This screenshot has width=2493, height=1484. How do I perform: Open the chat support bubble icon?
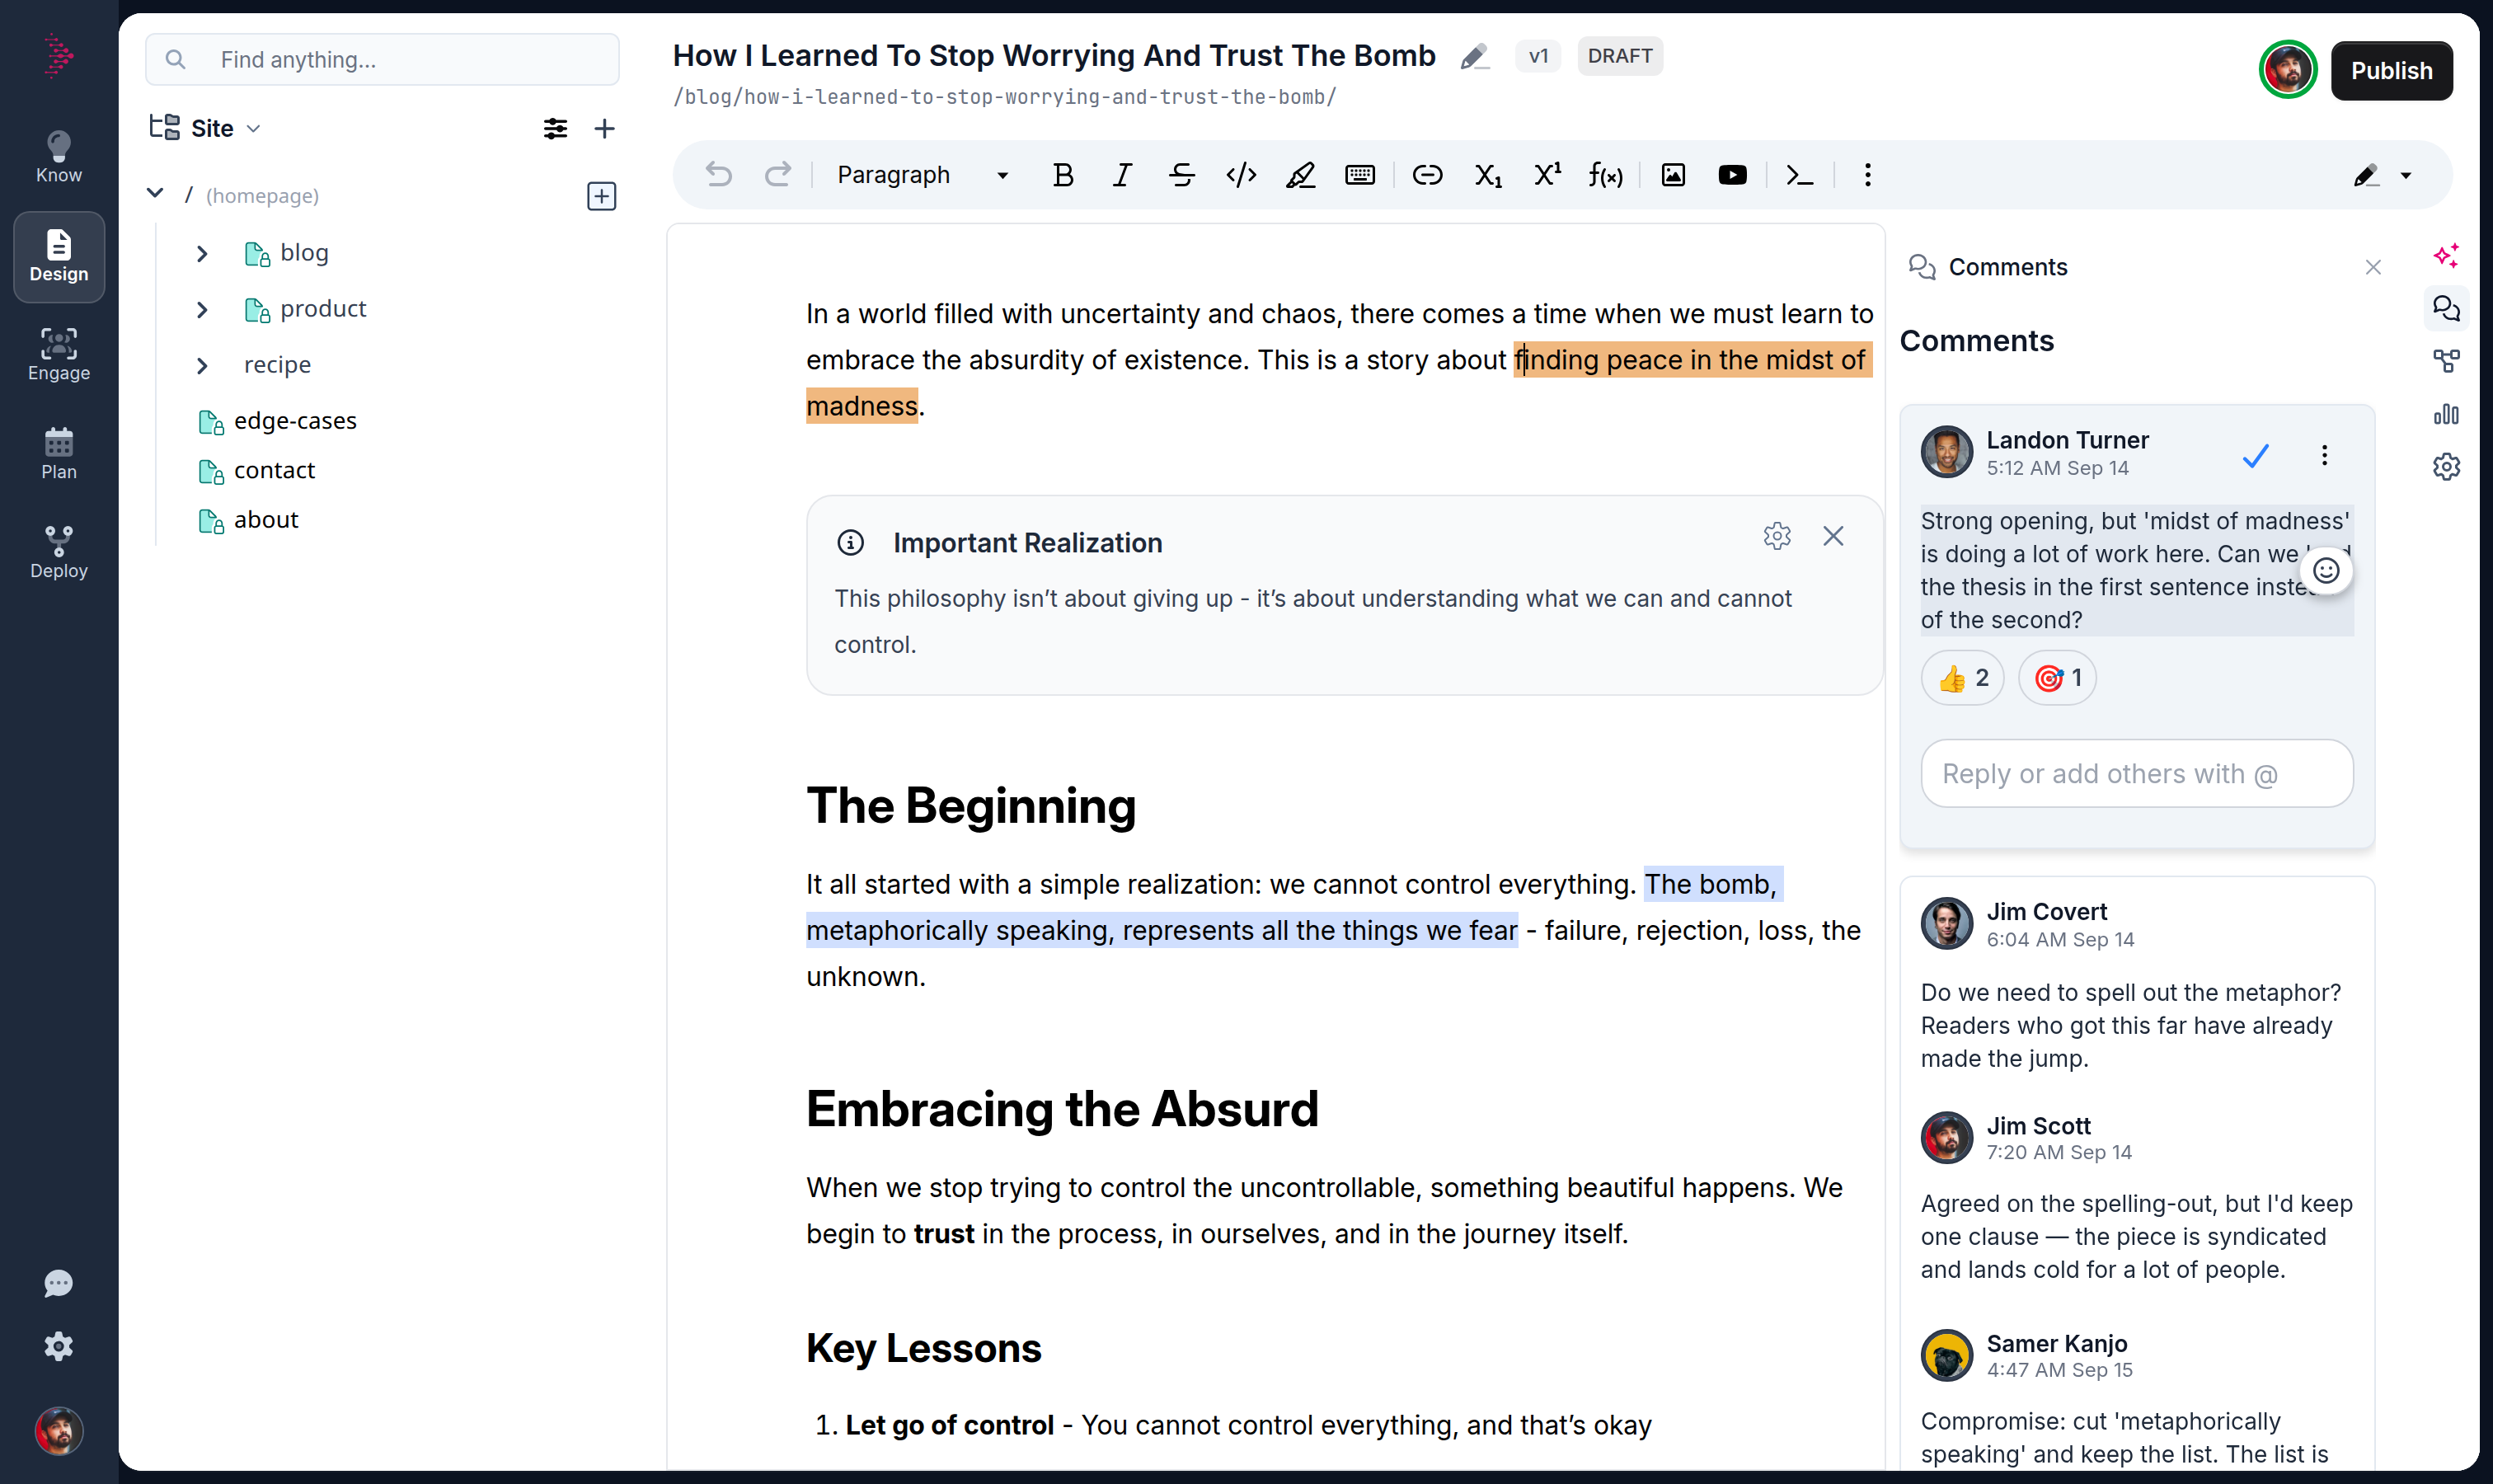click(59, 1283)
